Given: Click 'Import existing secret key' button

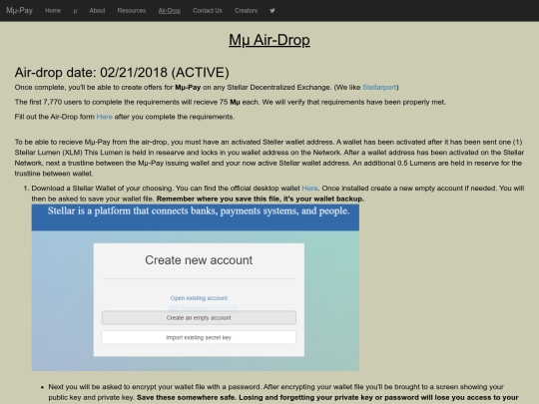Looking at the screenshot, I should [x=199, y=337].
